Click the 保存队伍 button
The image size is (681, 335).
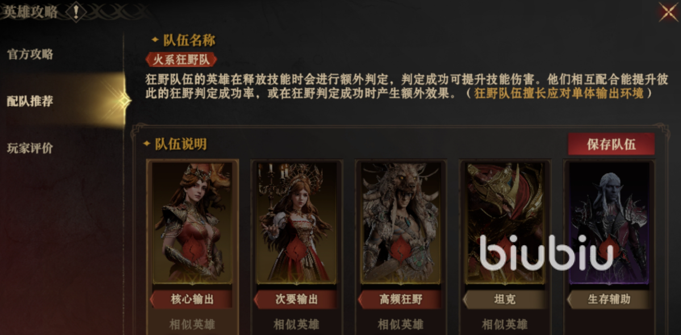pos(611,144)
